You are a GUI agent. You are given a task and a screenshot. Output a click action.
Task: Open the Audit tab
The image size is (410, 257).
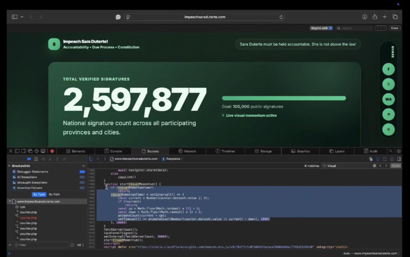coord(370,151)
